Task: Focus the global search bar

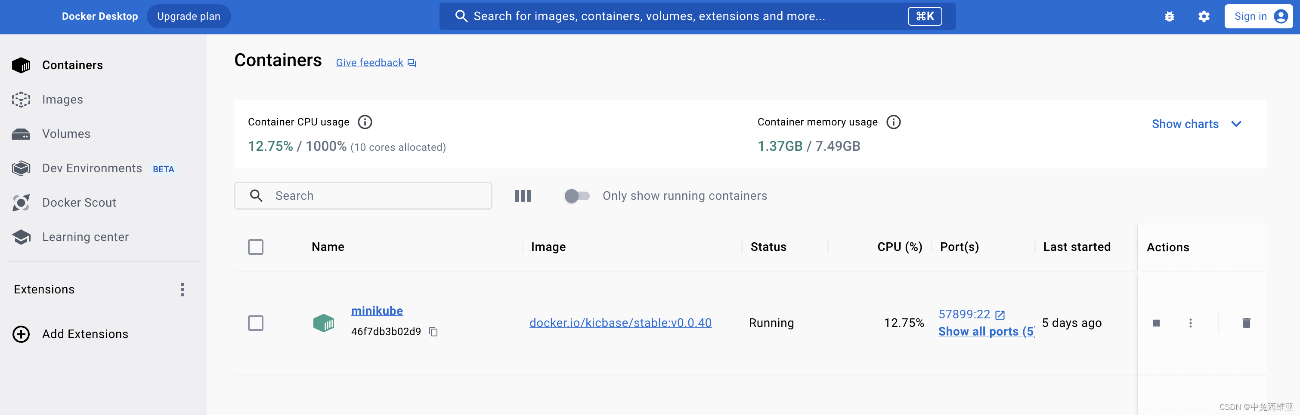Action: pyautogui.click(x=697, y=16)
